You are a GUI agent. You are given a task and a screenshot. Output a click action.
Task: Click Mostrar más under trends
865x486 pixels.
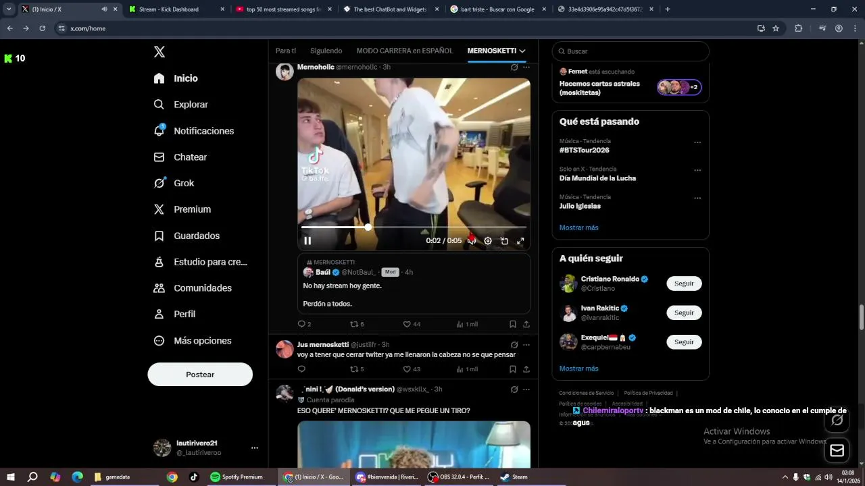579,228
